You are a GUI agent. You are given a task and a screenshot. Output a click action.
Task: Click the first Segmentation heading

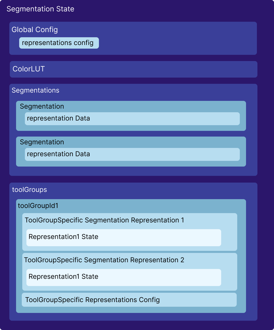42,106
